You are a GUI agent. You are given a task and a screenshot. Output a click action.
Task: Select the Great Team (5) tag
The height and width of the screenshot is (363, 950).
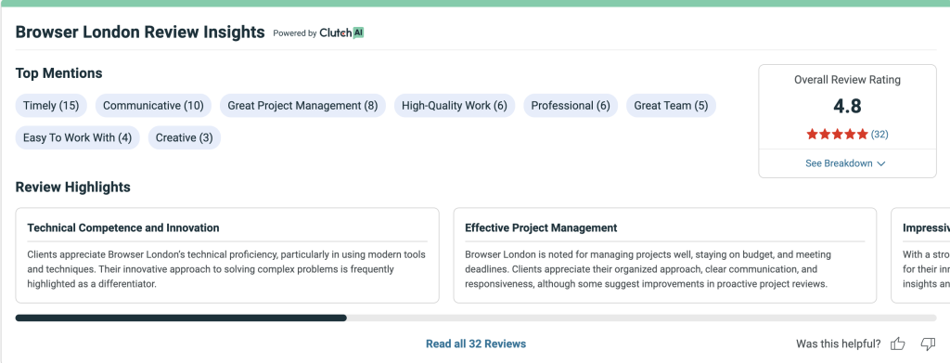(x=671, y=106)
